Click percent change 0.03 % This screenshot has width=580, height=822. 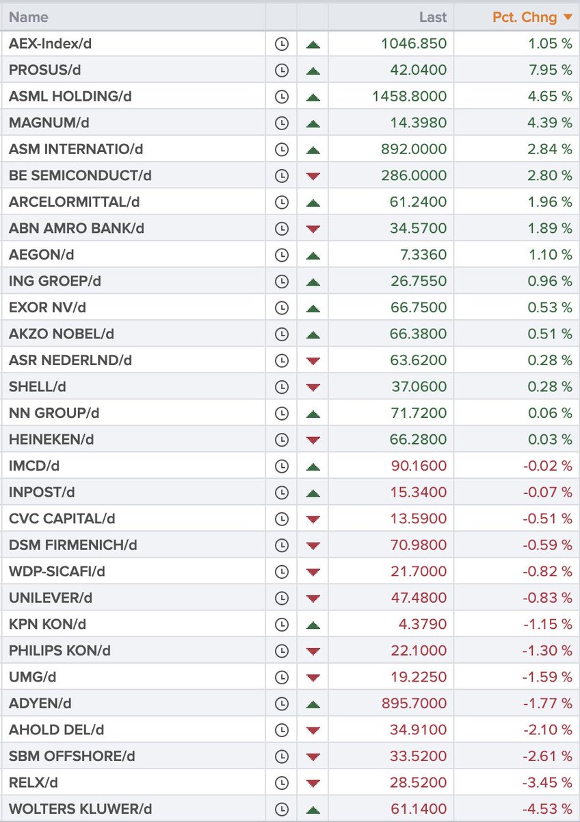tap(550, 440)
